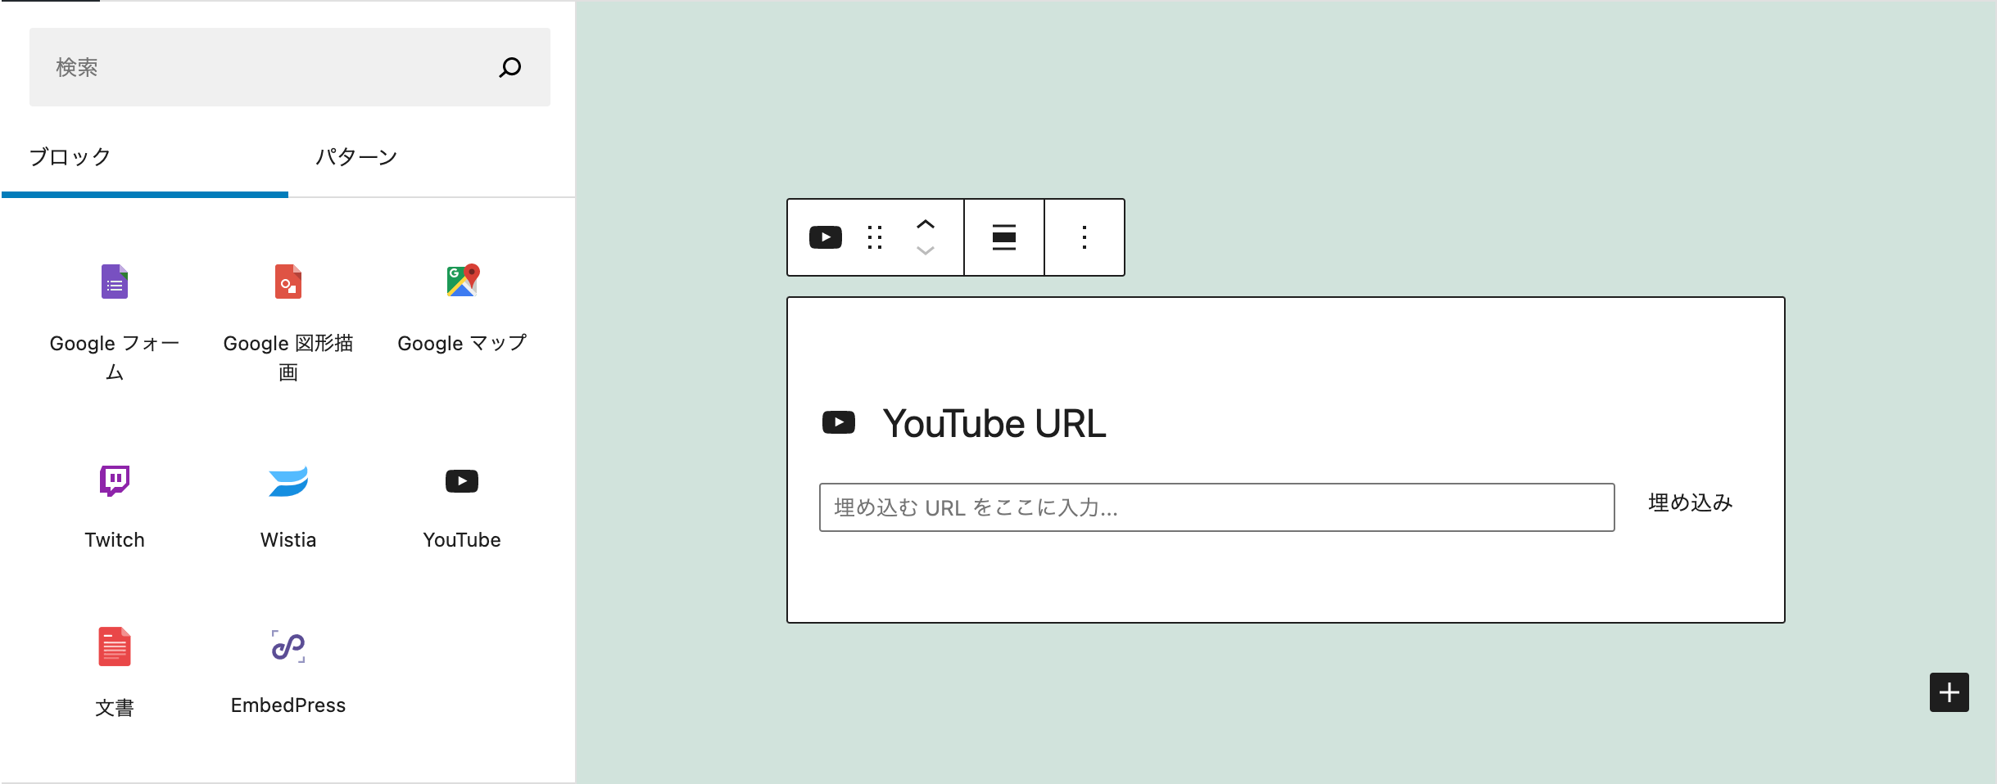Click the YouTube block type icon in toolbar
The image size is (1997, 784).
826,237
